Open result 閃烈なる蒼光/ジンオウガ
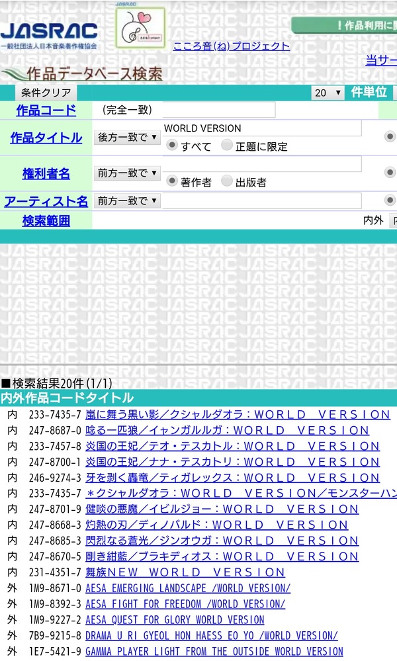 point(222,541)
